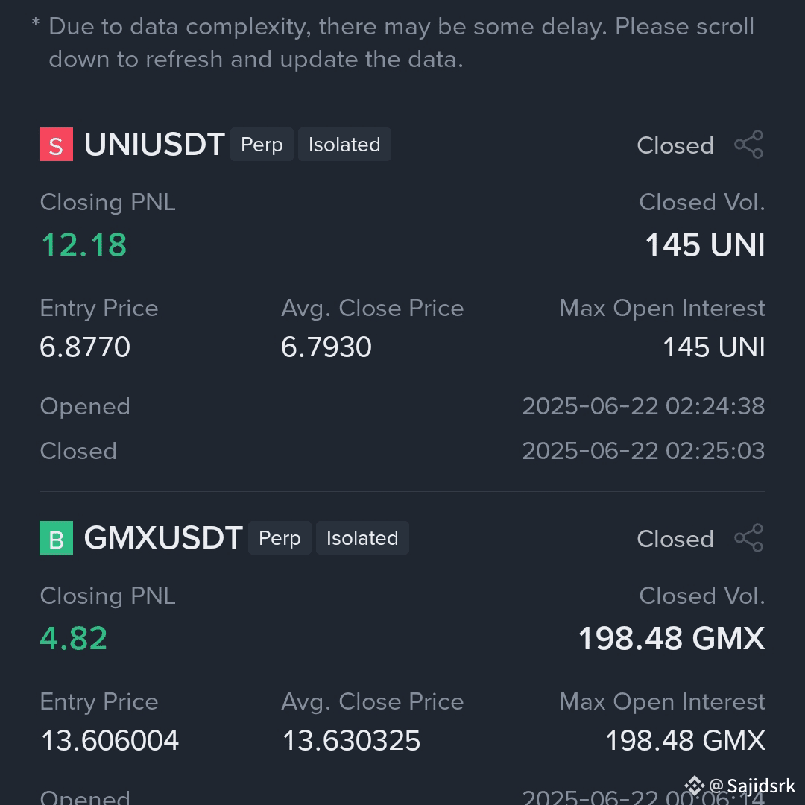805x805 pixels.
Task: Tap the 198.48 GMX closed volume
Action: click(672, 638)
